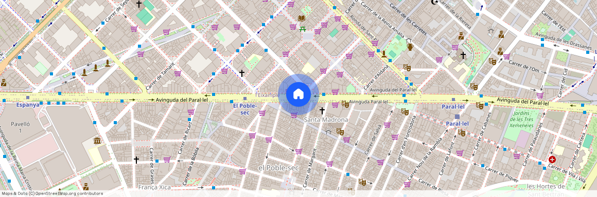The width and height of the screenshot is (597, 197).
Task: Select the museum icon beside Pavelló 1
Action: coord(97,141)
